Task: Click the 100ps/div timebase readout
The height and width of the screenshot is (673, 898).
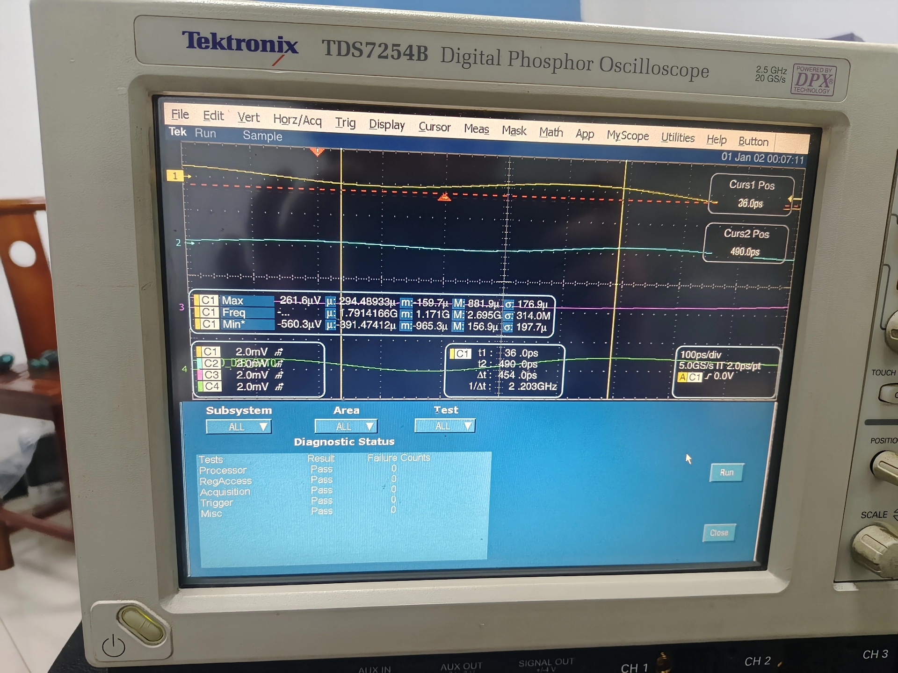Action: 701,355
